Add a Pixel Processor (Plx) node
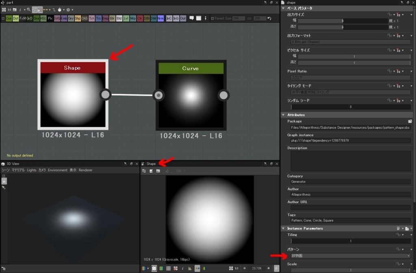The width and height of the screenshot is (416, 273). [50, 18]
